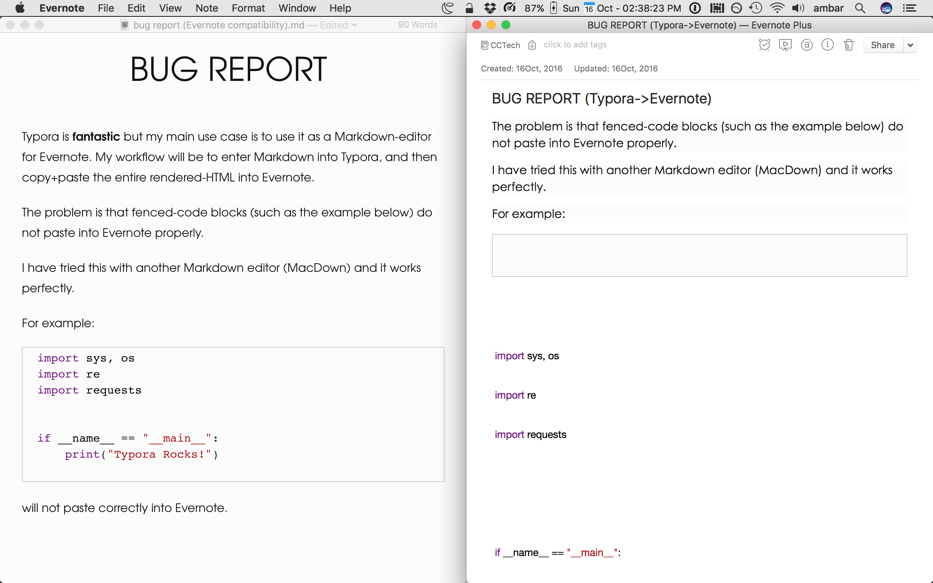Screen dimensions: 933x583
Task: Open the Note menu
Action: tap(206, 8)
